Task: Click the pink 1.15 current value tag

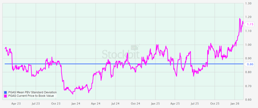Action: pyautogui.click(x=250, y=24)
